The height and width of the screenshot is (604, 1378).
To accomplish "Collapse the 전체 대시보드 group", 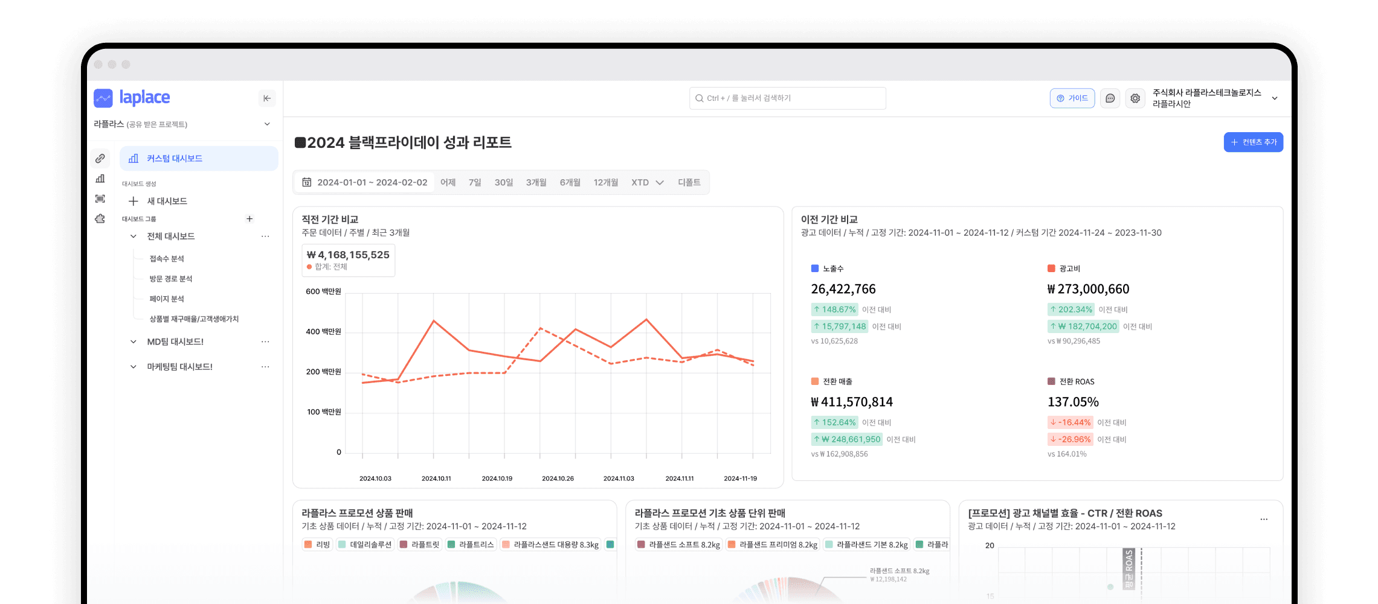I will click(x=134, y=237).
